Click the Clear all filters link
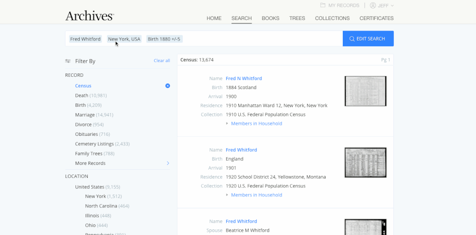Viewport: 476px width, 235px height. click(x=162, y=61)
